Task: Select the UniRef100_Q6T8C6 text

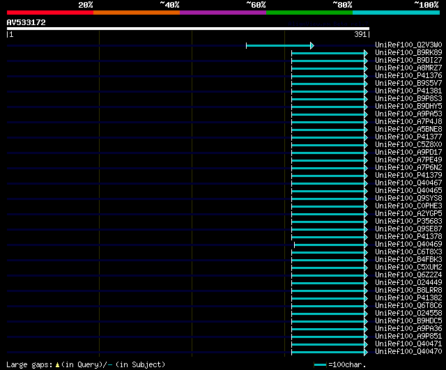Action: (x=408, y=306)
